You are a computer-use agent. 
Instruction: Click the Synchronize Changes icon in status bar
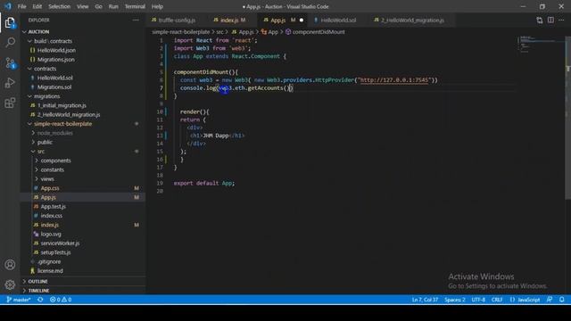point(40,300)
